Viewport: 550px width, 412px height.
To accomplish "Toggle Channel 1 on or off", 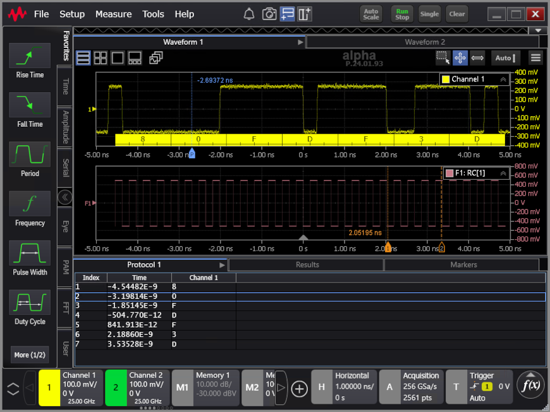I will (49, 388).
